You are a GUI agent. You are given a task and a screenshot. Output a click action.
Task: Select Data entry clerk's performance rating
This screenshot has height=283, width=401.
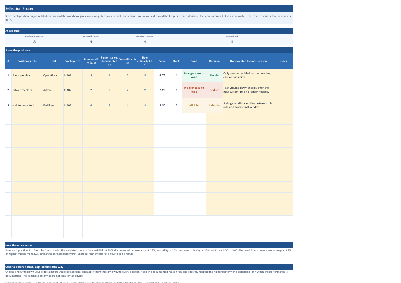pos(109,90)
